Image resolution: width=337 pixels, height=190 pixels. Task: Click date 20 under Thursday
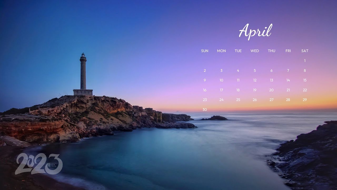(271, 90)
